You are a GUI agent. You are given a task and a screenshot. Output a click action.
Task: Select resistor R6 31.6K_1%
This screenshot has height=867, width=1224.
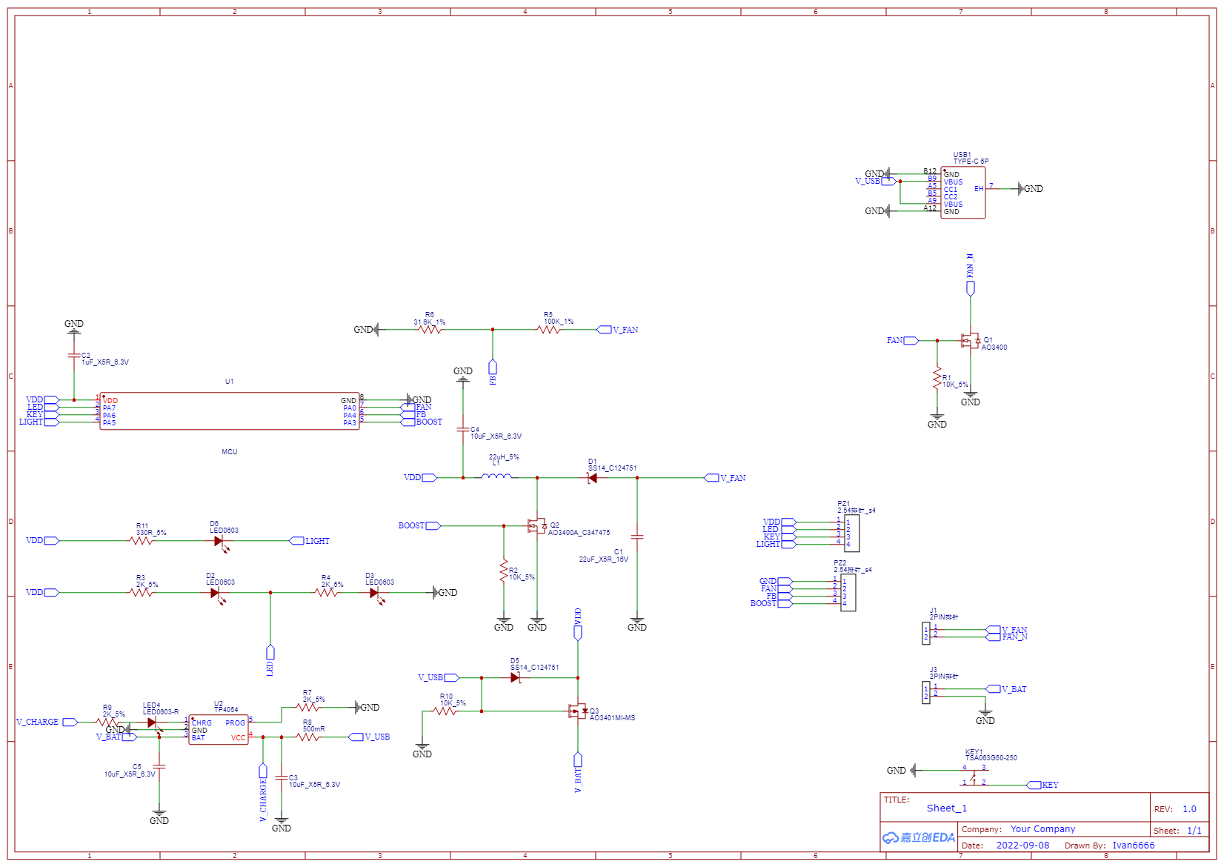coord(430,330)
